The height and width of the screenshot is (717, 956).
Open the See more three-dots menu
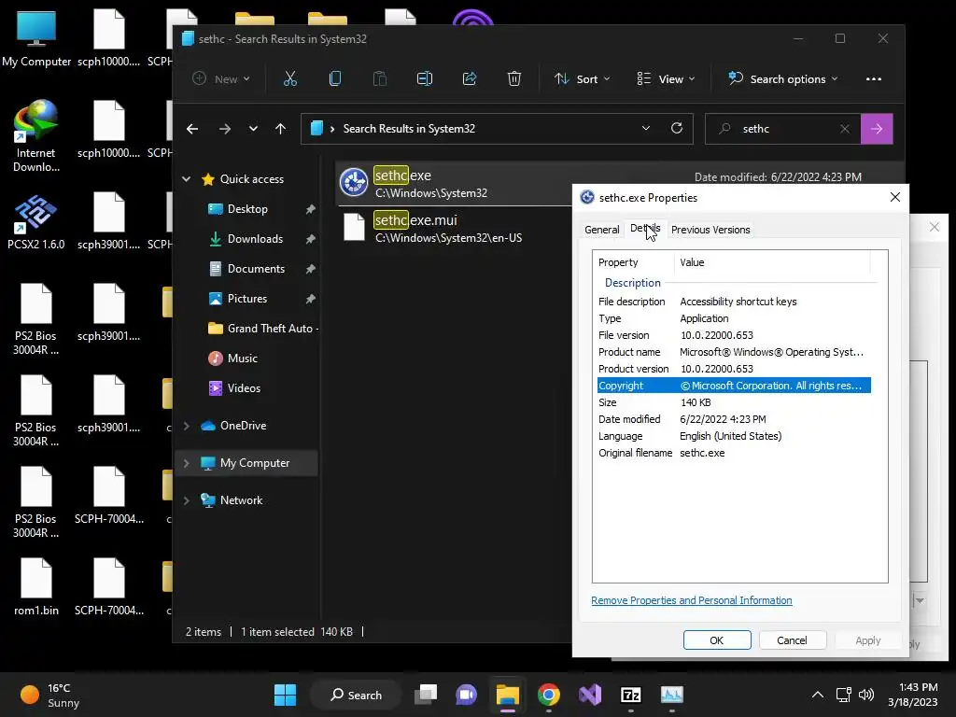point(874,78)
